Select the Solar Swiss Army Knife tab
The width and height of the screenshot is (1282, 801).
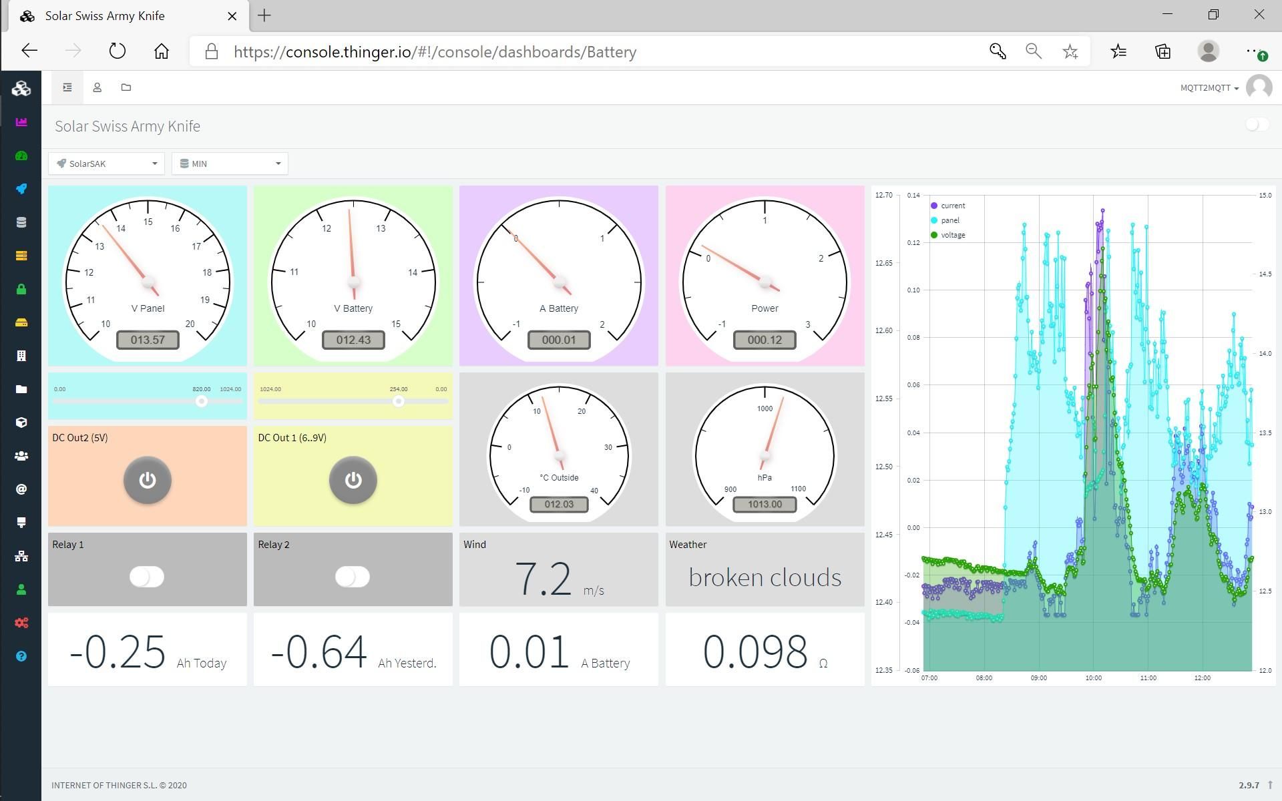point(105,16)
